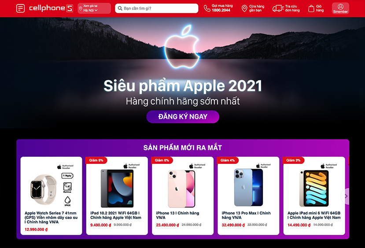
Task: Expand the Xem giá tại Hà Nội dropdown
Action: click(94, 8)
